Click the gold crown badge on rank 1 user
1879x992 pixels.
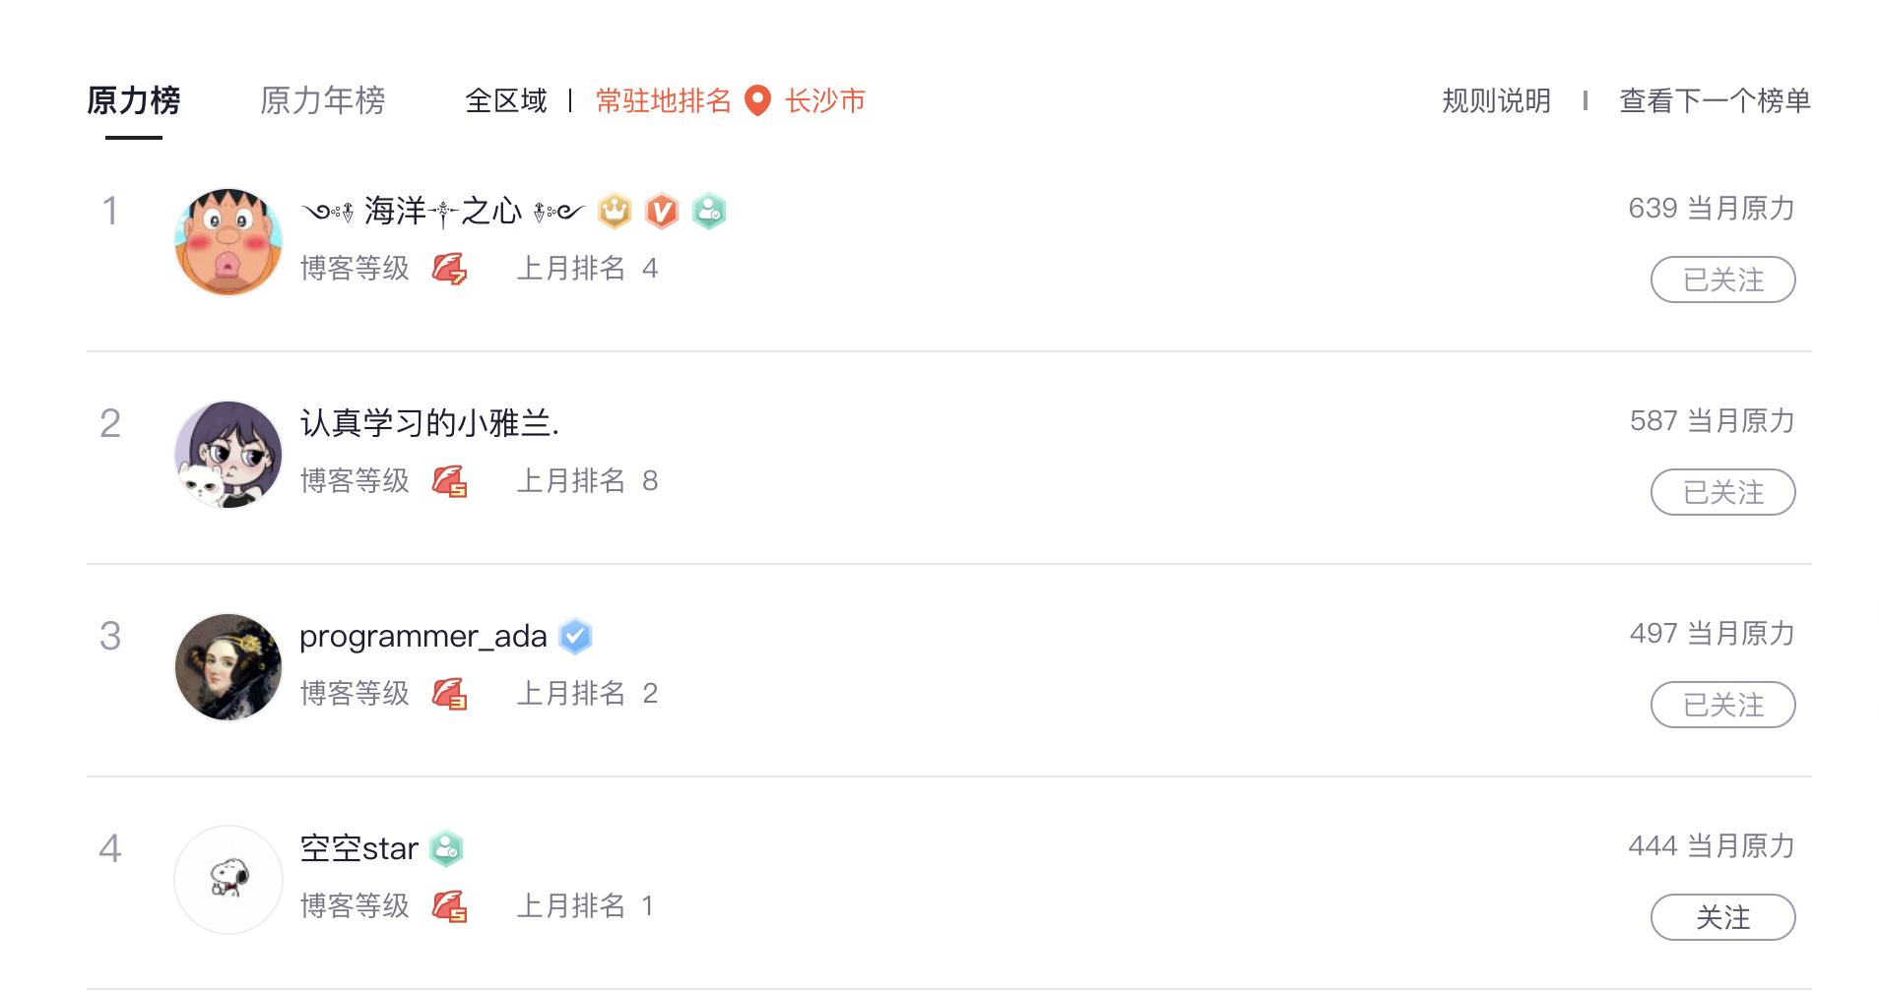(615, 211)
